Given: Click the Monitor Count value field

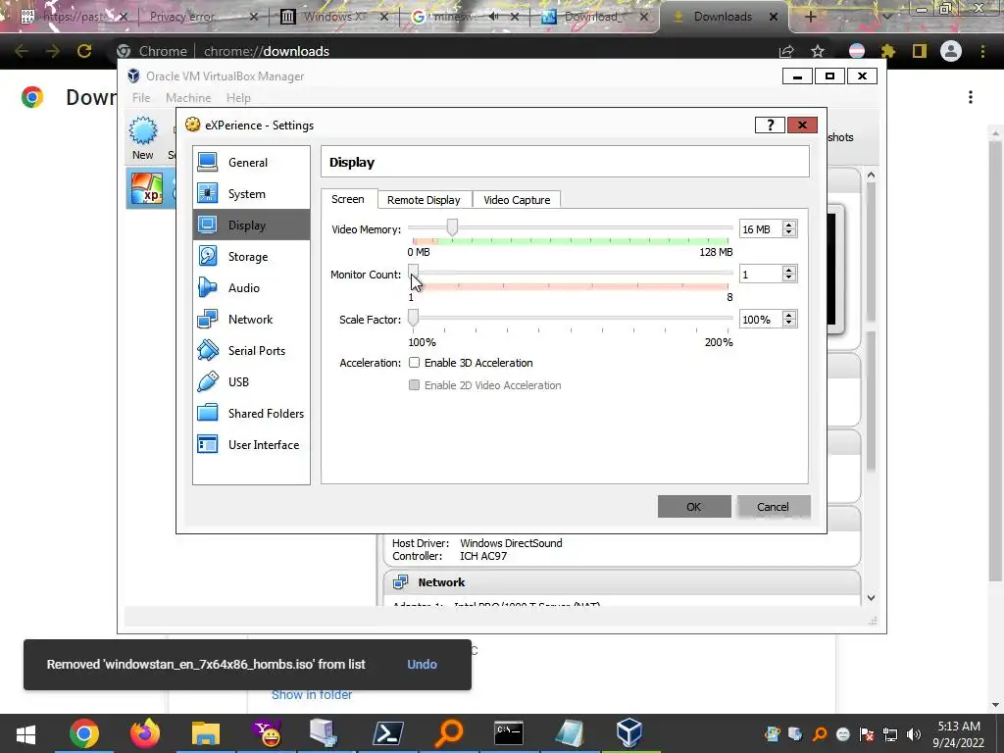Looking at the screenshot, I should (x=761, y=275).
